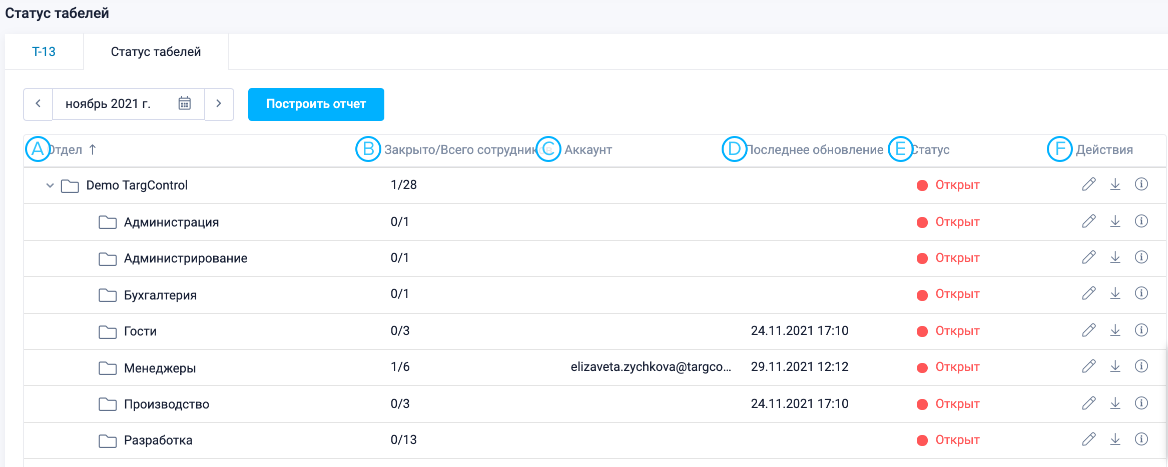Show info for Разработка row
Viewport: 1168px width, 467px height.
pos(1141,439)
